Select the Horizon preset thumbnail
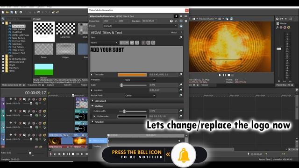Viewport: 299px width, 168px height. tap(44, 70)
